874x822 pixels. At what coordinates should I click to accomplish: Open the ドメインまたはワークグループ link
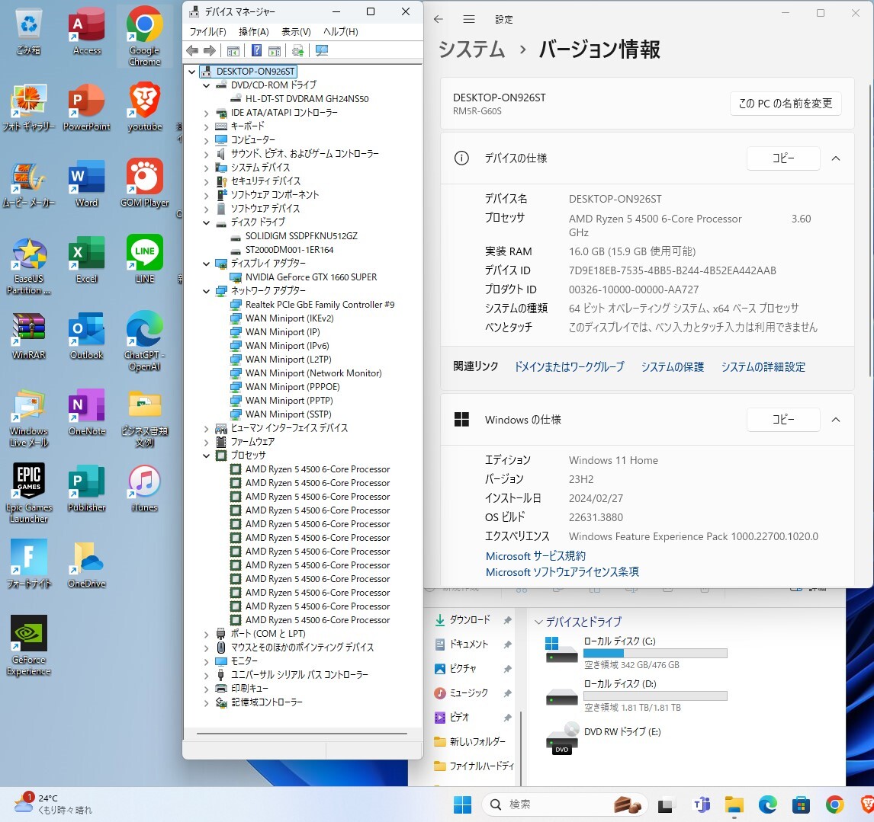coord(569,367)
